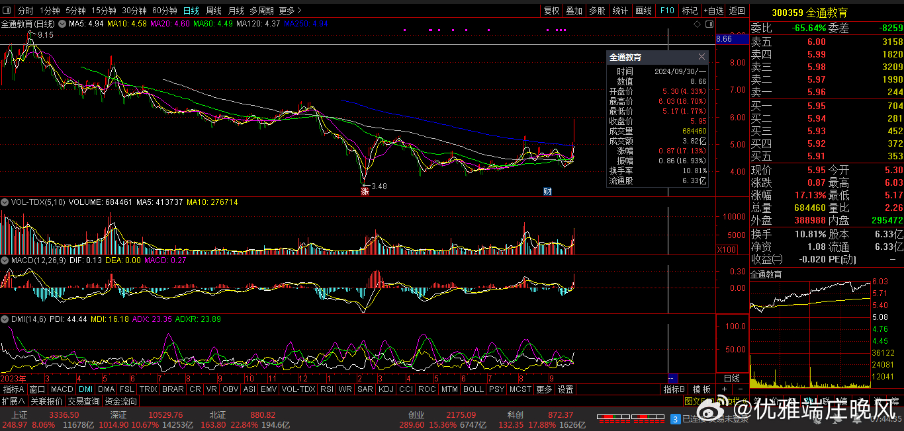
Task: Switch indicator to CCI
Action: [x=406, y=389]
